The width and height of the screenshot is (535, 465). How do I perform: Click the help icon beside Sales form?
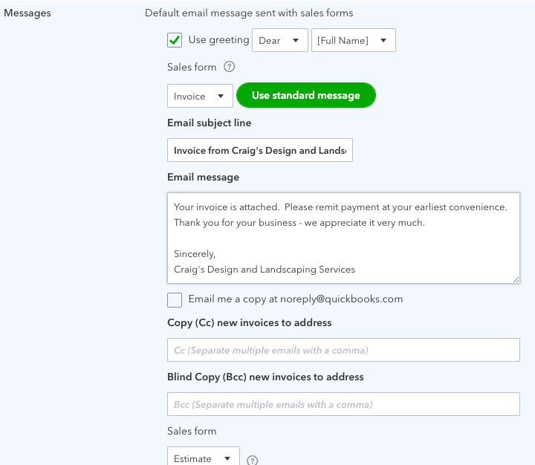tap(230, 67)
